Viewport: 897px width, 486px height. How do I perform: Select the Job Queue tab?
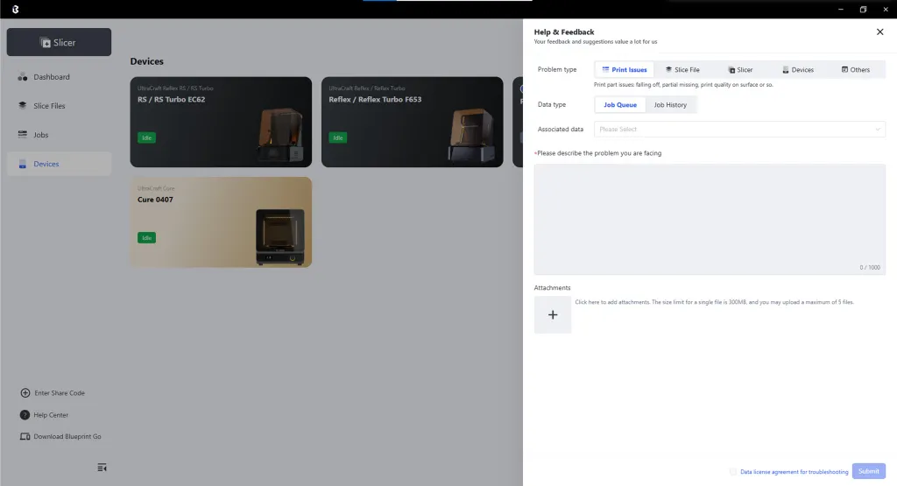(x=620, y=105)
